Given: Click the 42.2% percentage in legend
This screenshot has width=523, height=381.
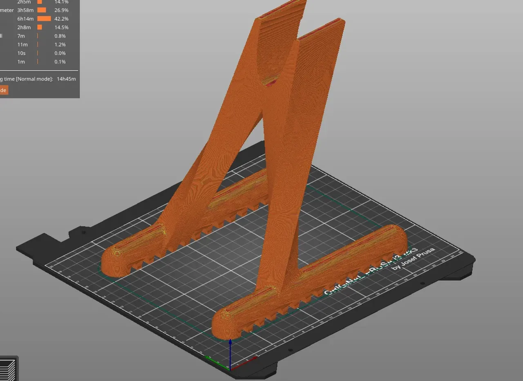Looking at the screenshot, I should point(61,19).
